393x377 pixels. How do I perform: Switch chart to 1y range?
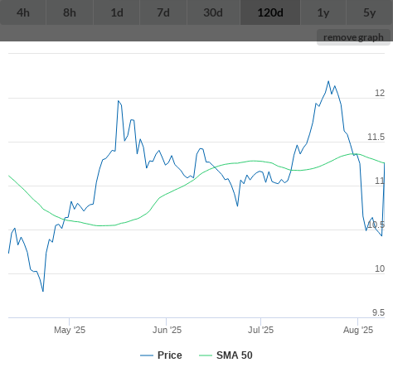coord(323,12)
